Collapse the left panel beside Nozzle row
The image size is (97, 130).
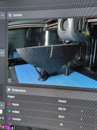tap(2, 105)
